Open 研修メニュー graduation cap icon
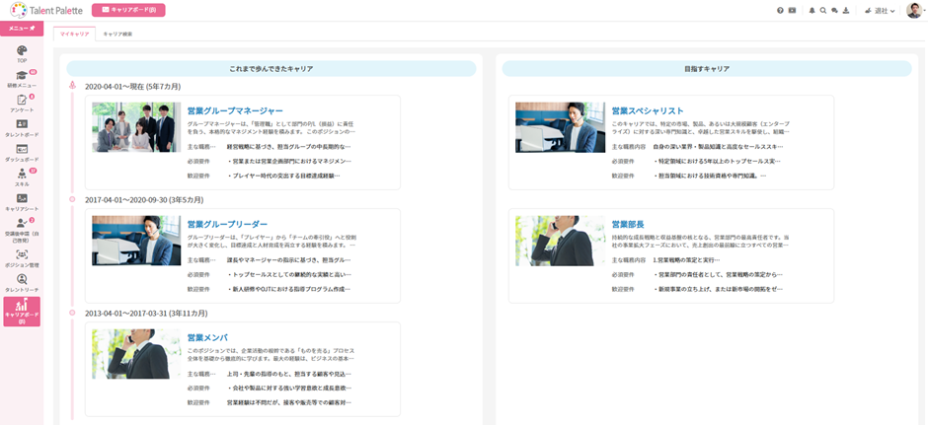Screen dimensions: 928x425 click(x=21, y=75)
